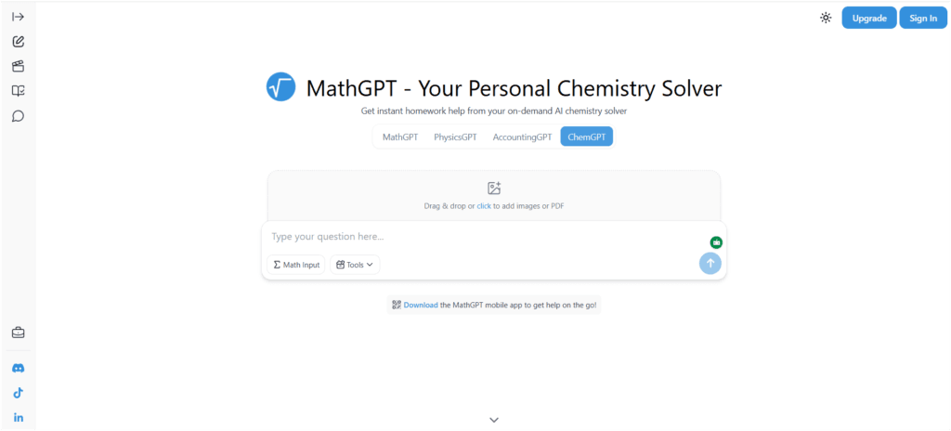Select the MathGPT tab
951x431 pixels.
(x=400, y=137)
